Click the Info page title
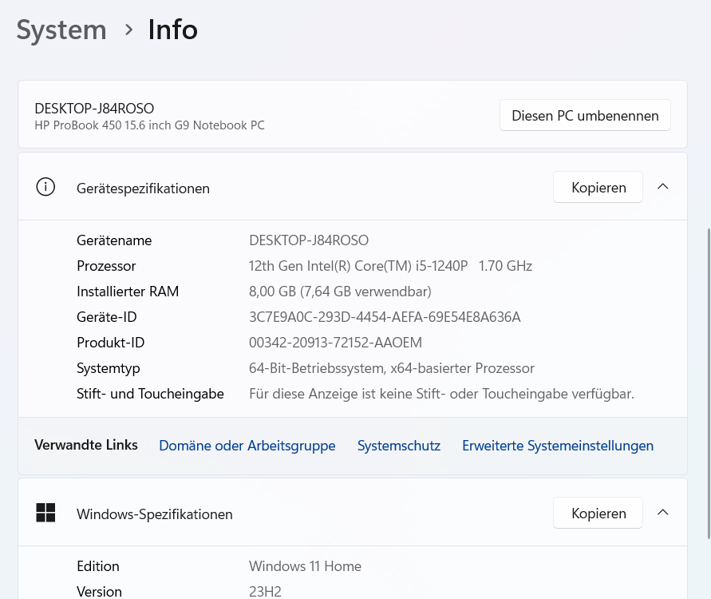Screen dimensions: 711x599 pyautogui.click(x=172, y=30)
